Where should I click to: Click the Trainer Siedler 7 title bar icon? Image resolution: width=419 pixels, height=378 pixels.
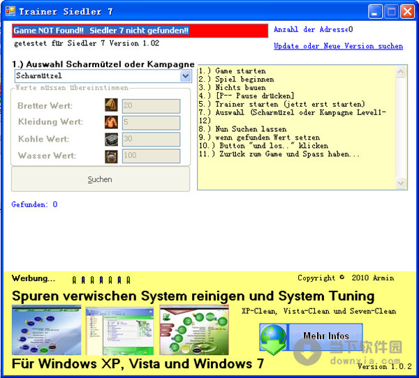point(10,11)
